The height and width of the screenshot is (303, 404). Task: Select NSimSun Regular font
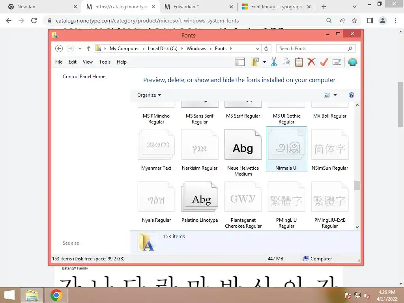tap(330, 150)
